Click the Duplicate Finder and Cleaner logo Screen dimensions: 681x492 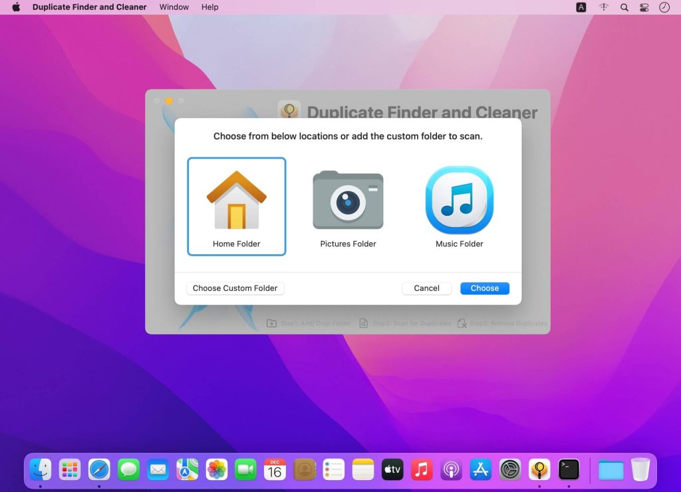289,110
